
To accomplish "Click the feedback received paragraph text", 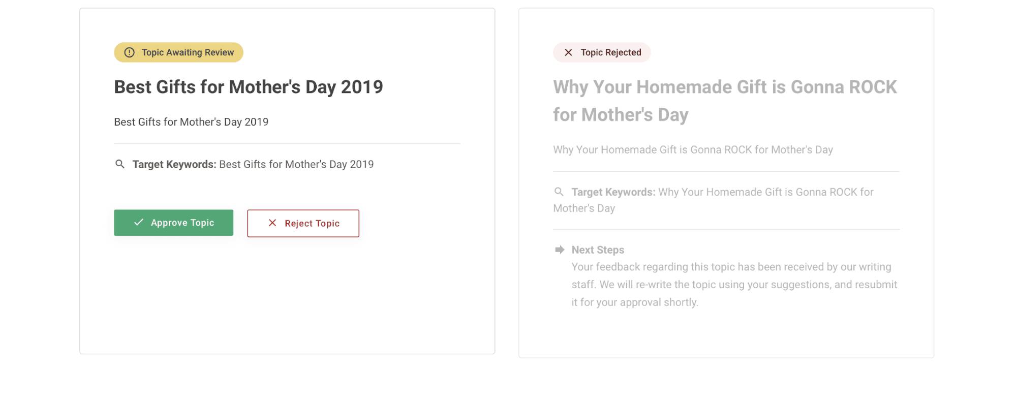I will tap(733, 285).
